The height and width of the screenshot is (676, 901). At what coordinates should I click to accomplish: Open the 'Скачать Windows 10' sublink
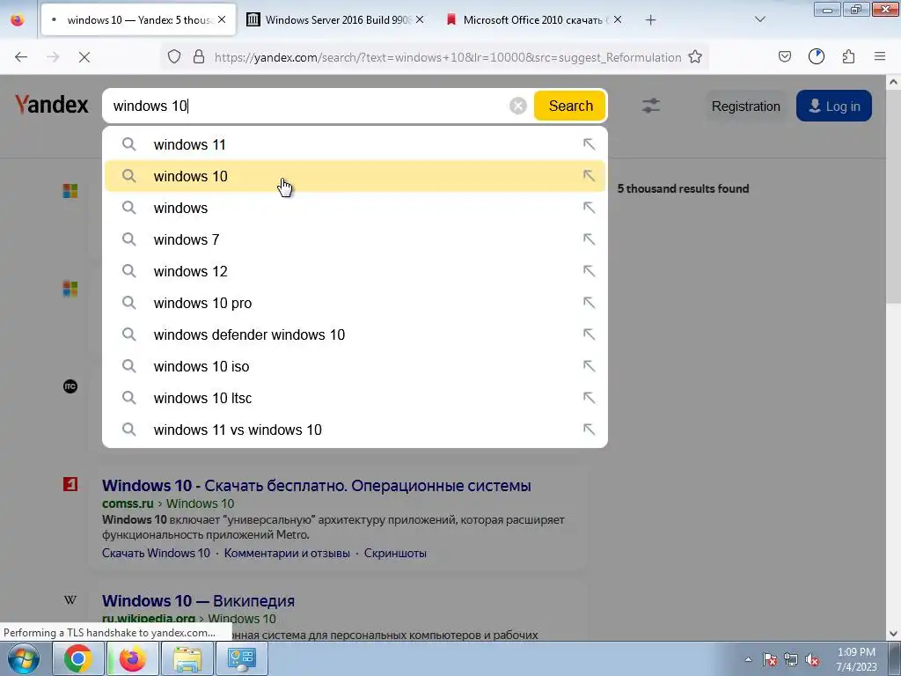[156, 553]
